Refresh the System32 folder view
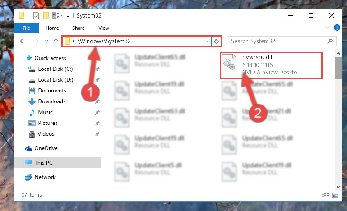The width and height of the screenshot is (347, 211). pos(217,41)
